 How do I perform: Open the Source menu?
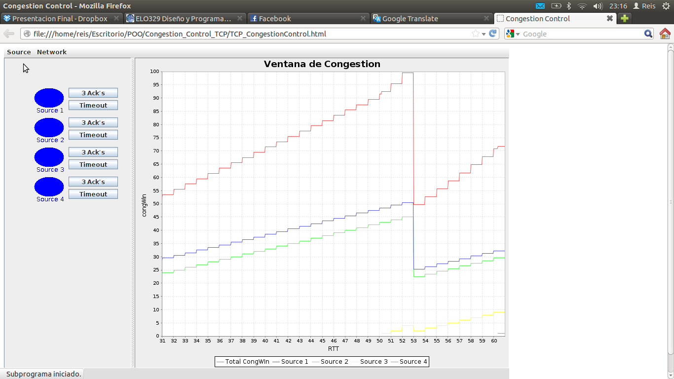[19, 52]
